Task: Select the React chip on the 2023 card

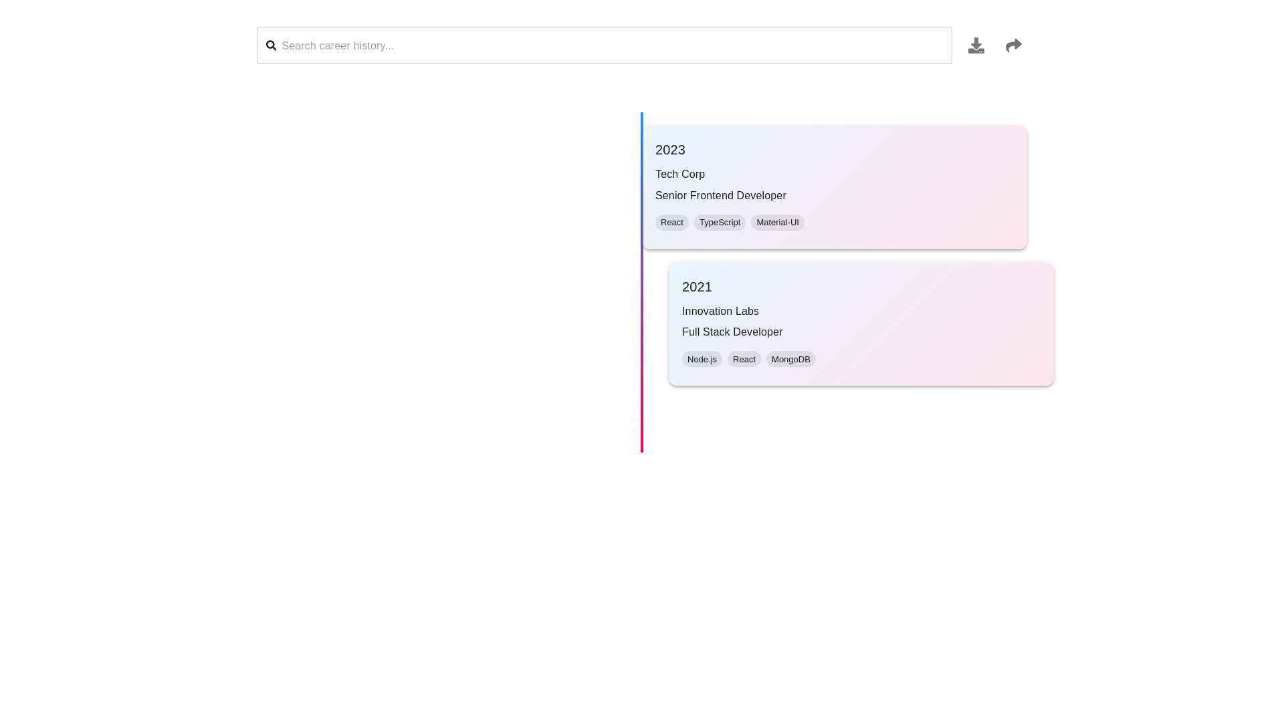Action: coord(671,222)
